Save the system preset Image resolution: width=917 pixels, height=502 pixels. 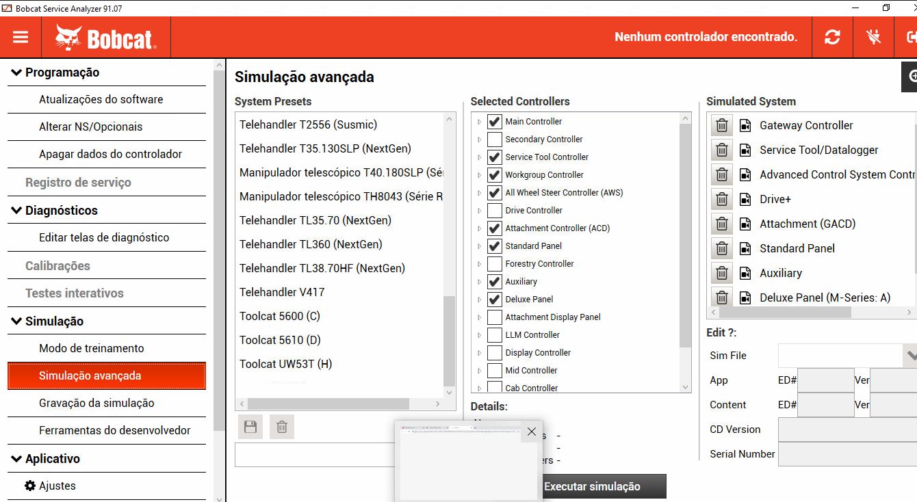coord(250,427)
